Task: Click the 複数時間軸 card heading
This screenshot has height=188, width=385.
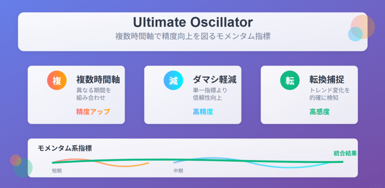Action: click(x=98, y=79)
